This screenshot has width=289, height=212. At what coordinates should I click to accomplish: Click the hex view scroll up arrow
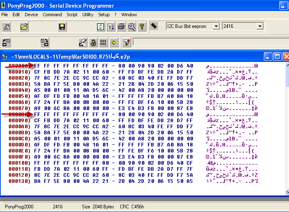click(x=287, y=65)
